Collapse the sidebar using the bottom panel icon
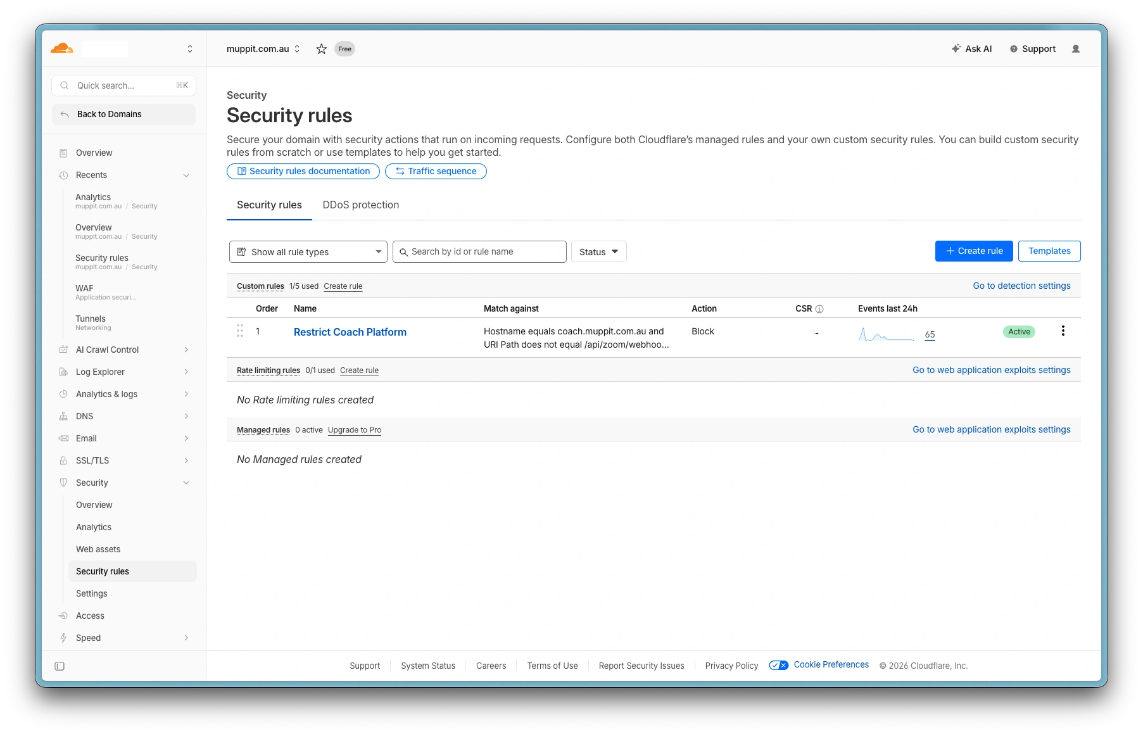 60,666
